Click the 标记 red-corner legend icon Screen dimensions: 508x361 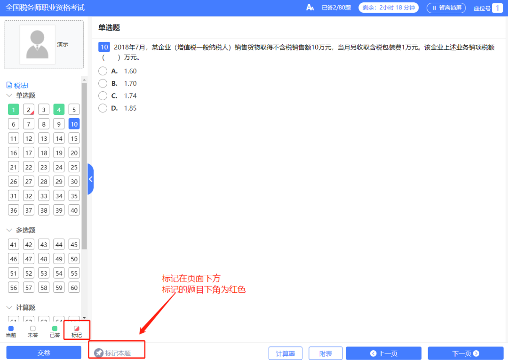click(77, 328)
